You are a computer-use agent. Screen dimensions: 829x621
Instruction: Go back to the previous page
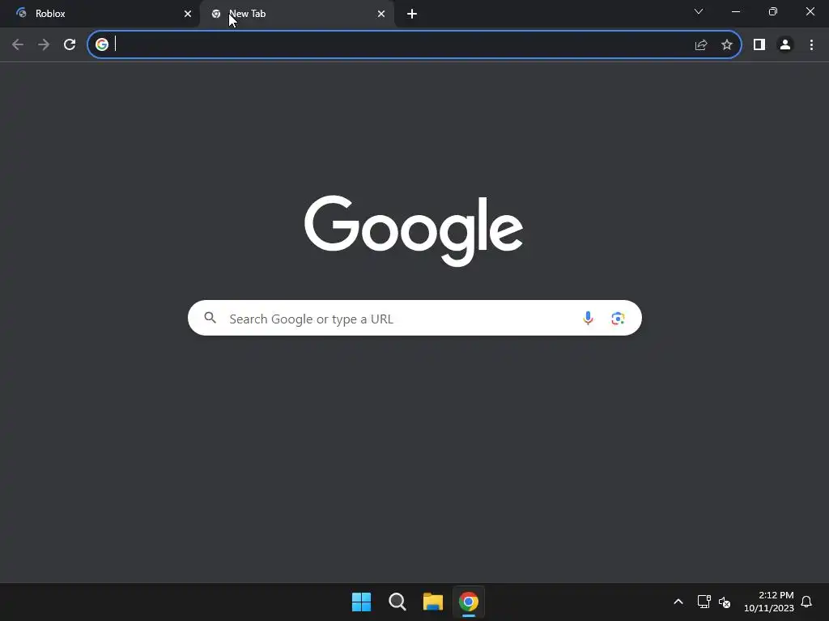point(18,44)
